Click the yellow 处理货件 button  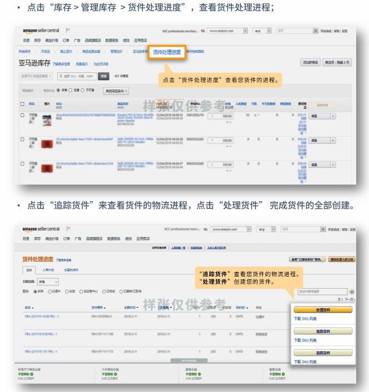pyautogui.click(x=323, y=309)
